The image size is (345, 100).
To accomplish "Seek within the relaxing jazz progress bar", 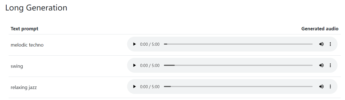I will (238, 87).
